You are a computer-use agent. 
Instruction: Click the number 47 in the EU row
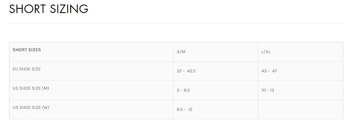pyautogui.click(x=274, y=71)
